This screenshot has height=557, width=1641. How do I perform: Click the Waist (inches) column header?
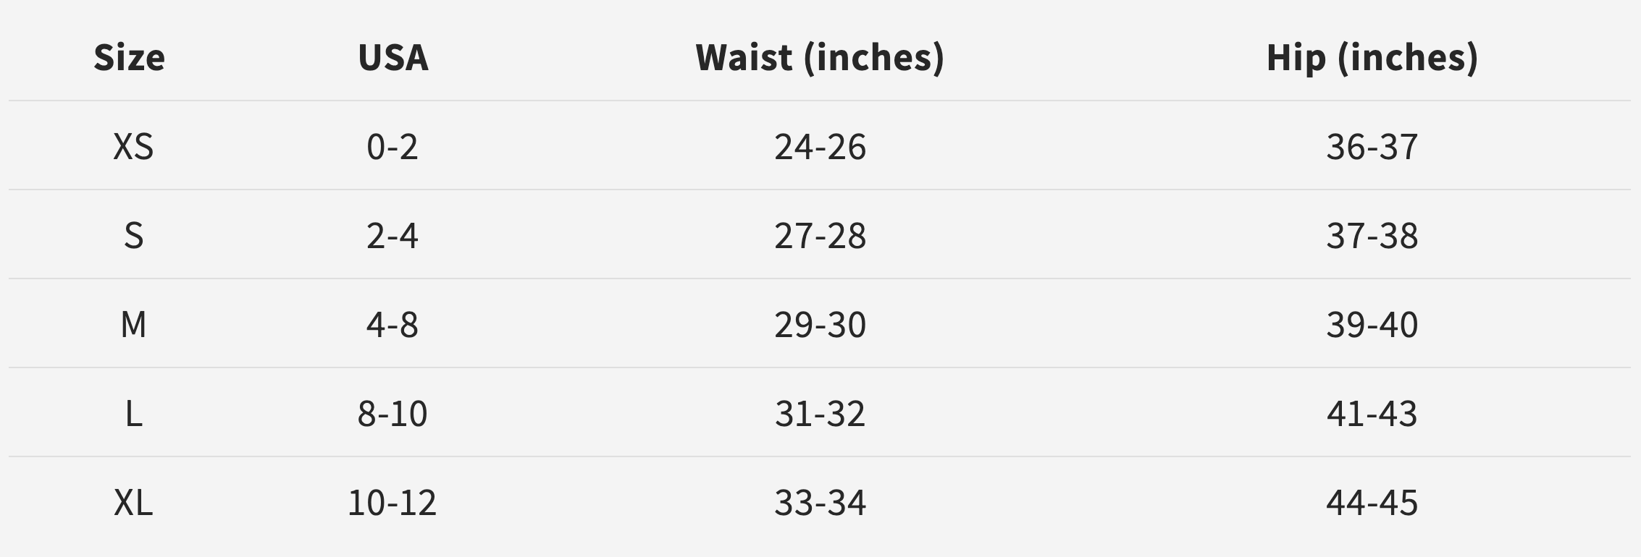tap(820, 57)
